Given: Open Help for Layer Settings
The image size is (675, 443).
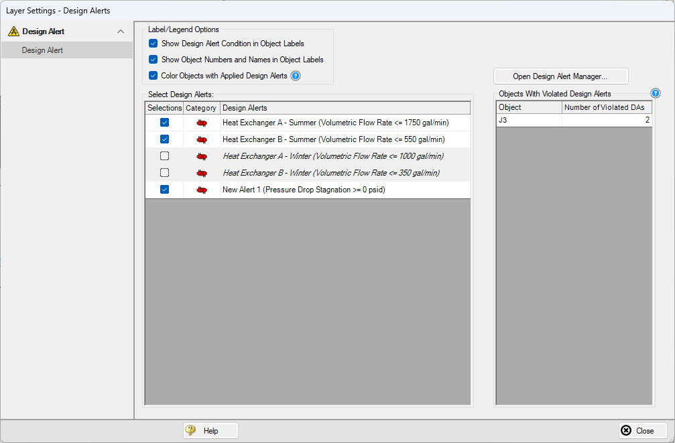Looking at the screenshot, I should pyautogui.click(x=210, y=430).
